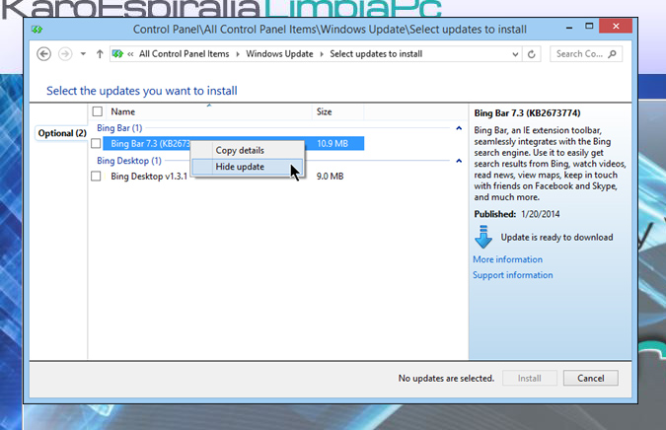Choose Copy details from context menu
This screenshot has height=430, width=666.
click(x=248, y=150)
